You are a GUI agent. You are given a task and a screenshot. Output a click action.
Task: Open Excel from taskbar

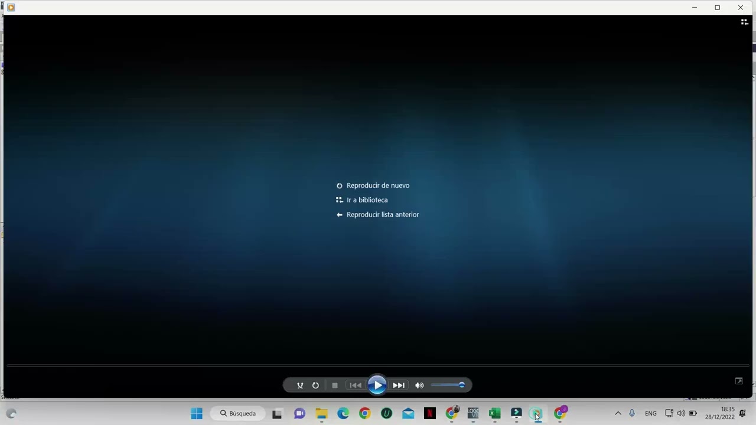tap(495, 413)
